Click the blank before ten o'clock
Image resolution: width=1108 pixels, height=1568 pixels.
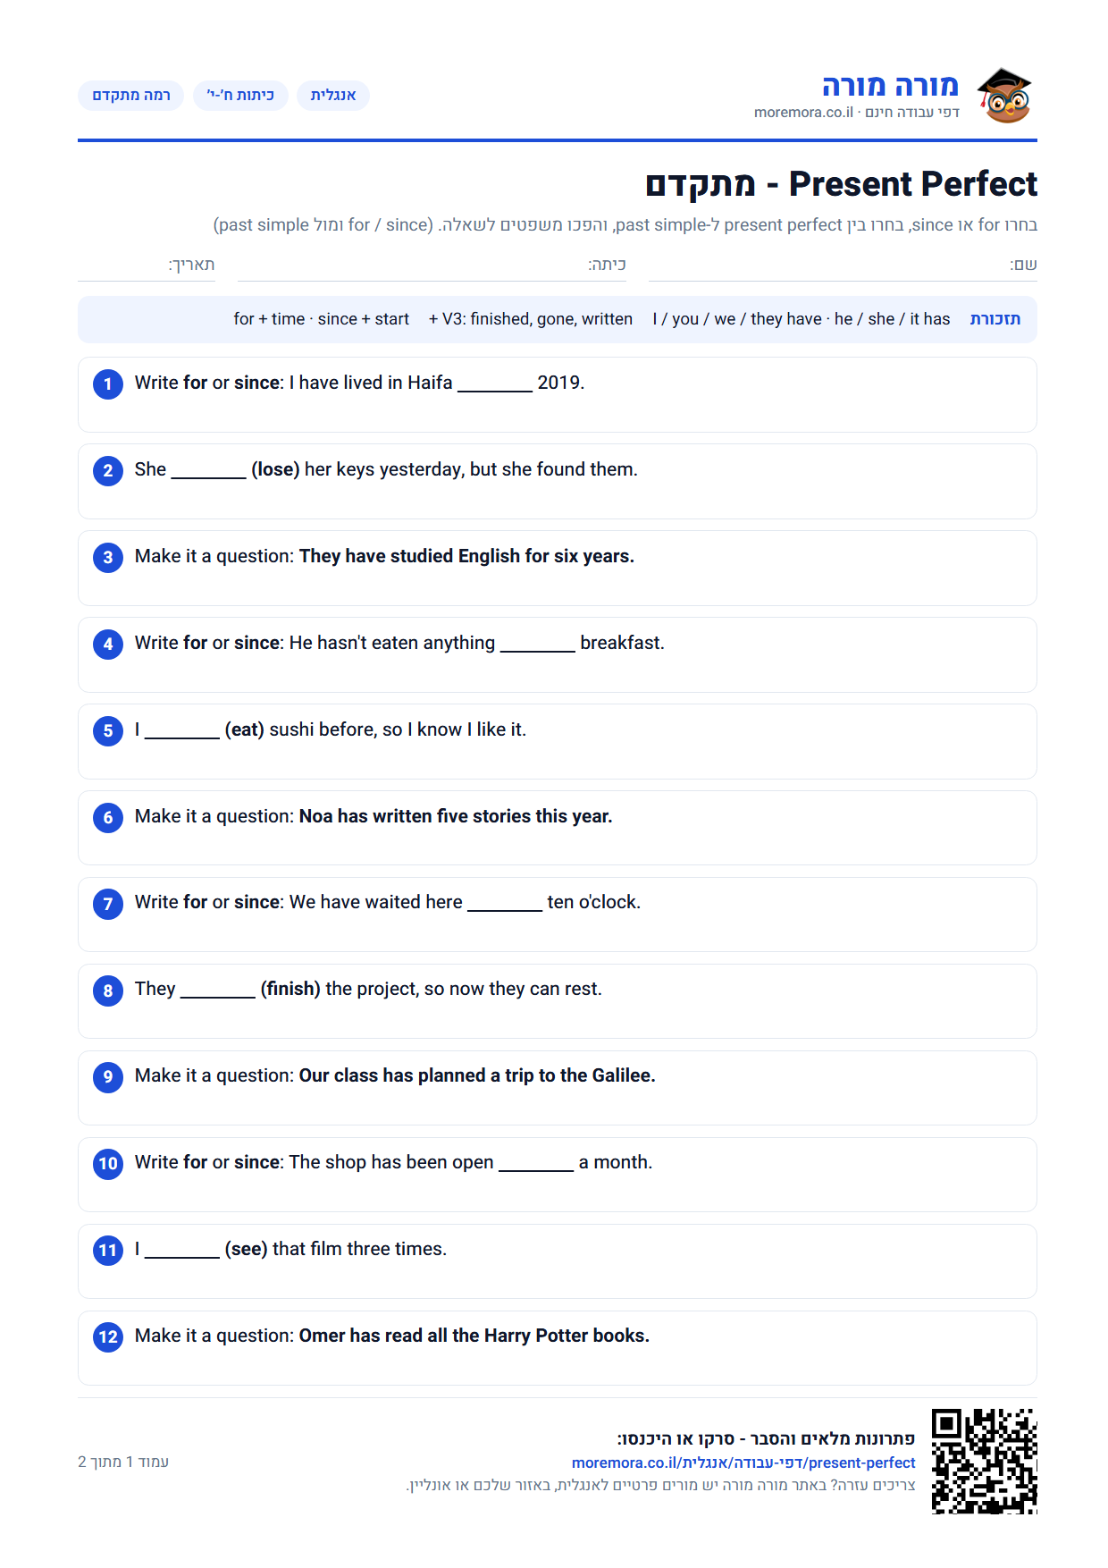pos(505,905)
